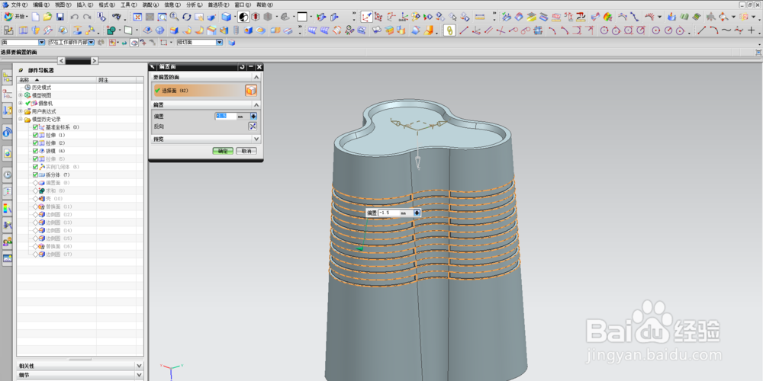The height and width of the screenshot is (381, 763).
Task: Select the Rotate view tool
Action: click(x=187, y=17)
